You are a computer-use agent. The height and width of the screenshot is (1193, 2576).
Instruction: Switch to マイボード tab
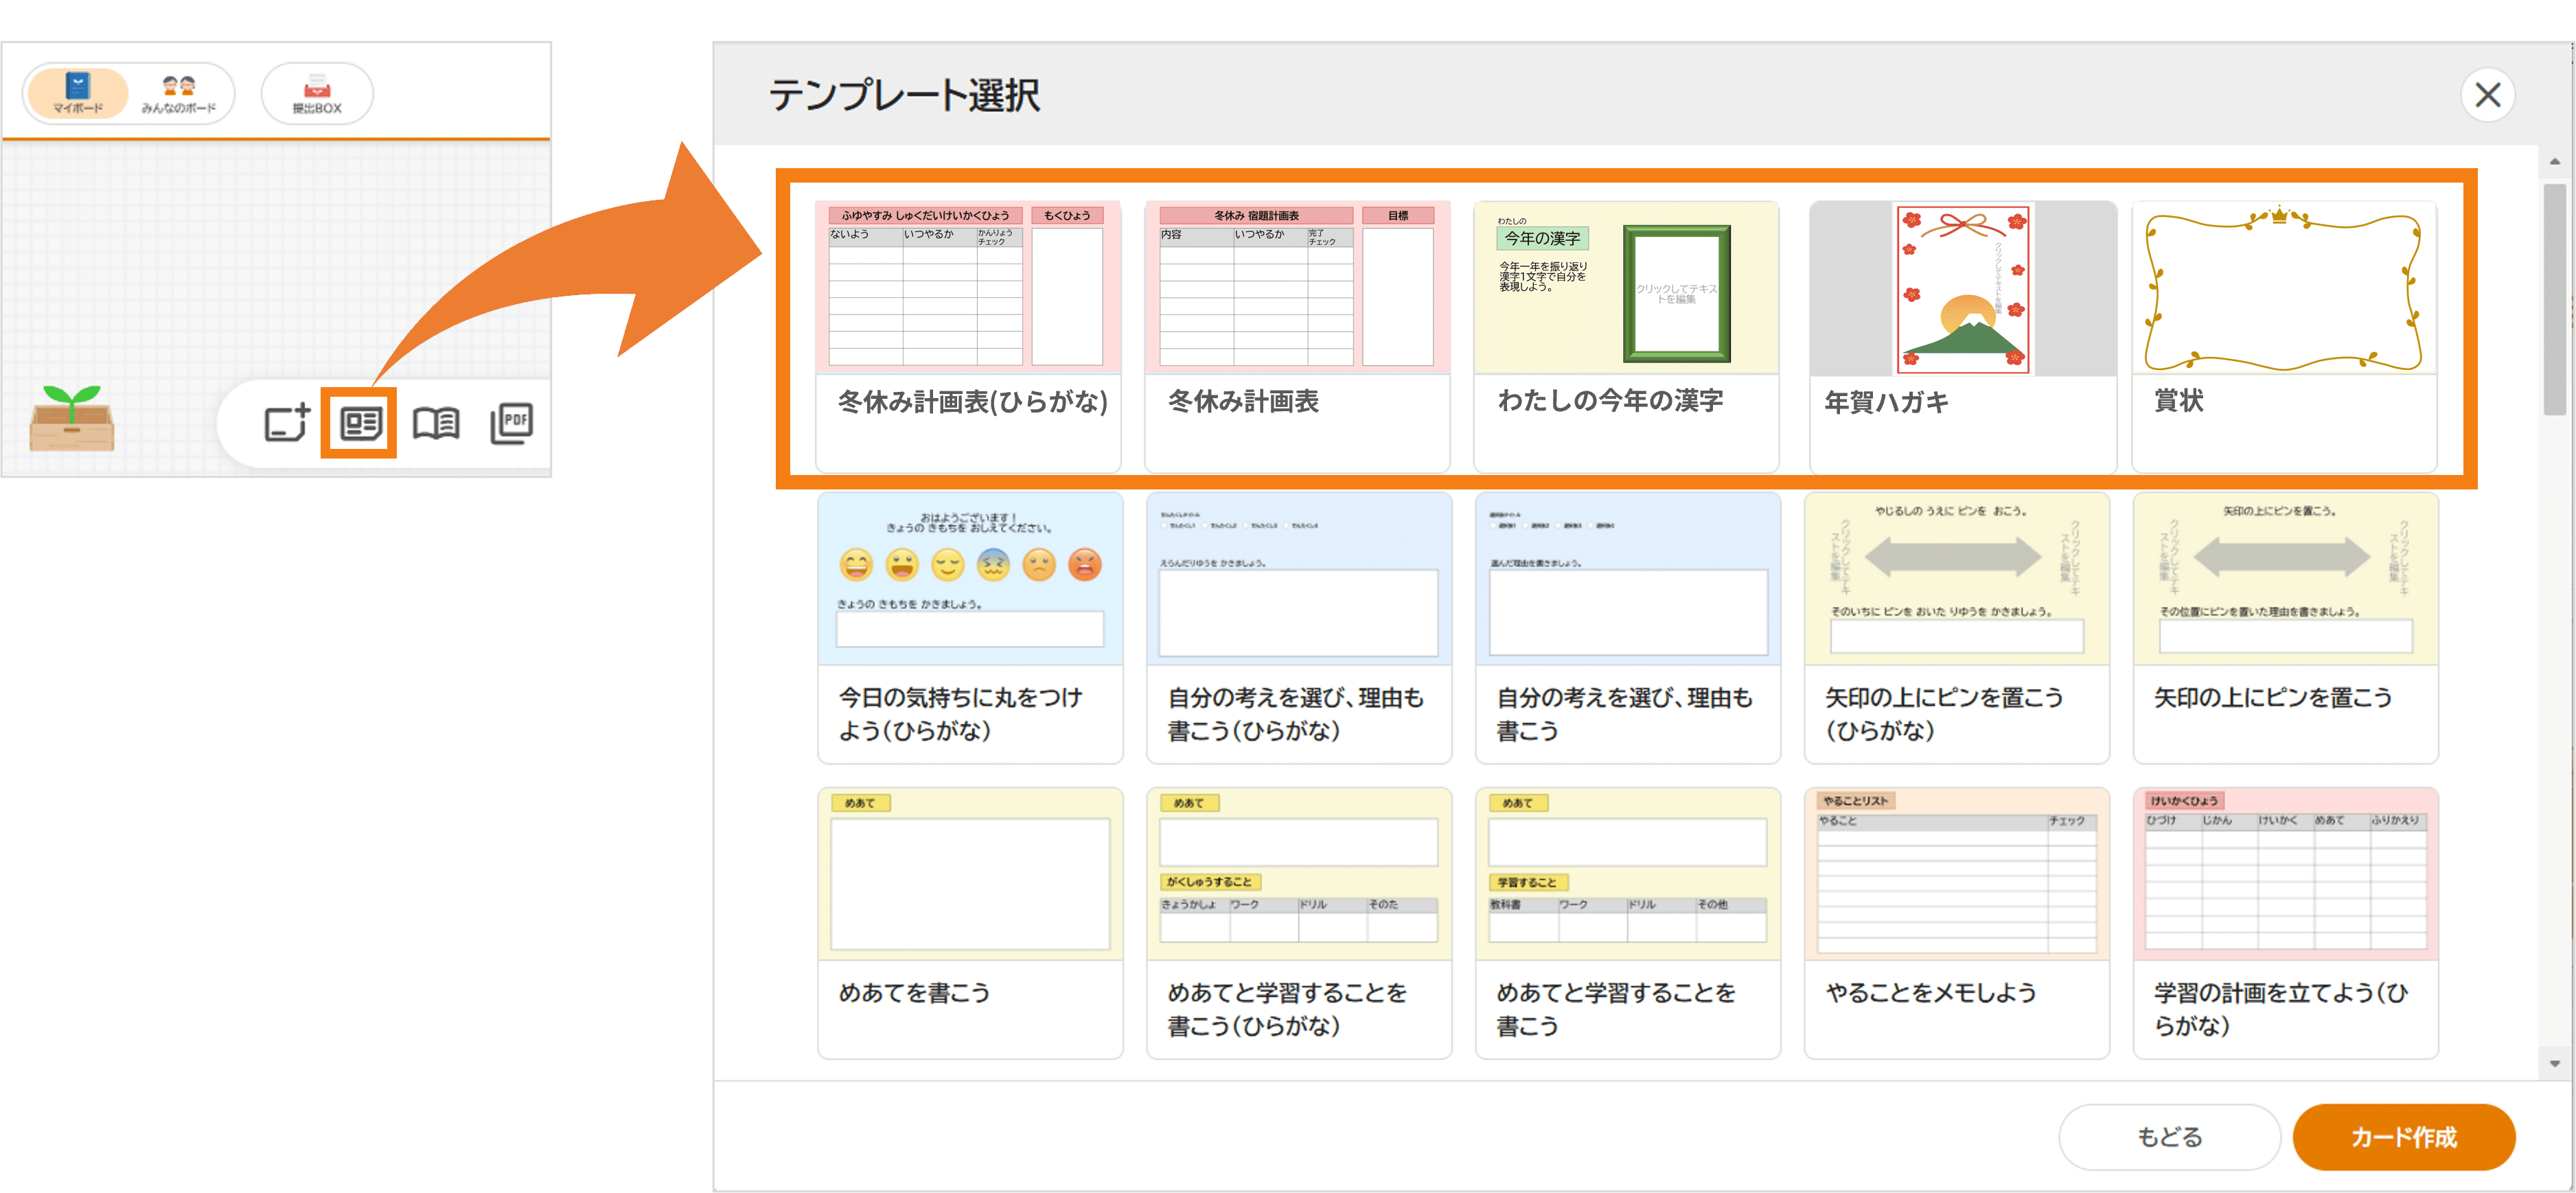78,94
